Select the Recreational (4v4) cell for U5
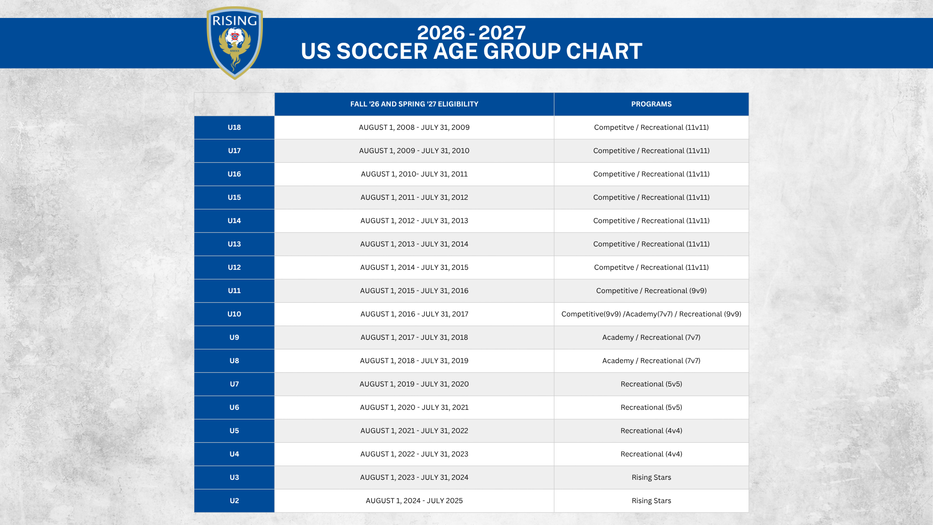The height and width of the screenshot is (525, 933). click(x=651, y=431)
